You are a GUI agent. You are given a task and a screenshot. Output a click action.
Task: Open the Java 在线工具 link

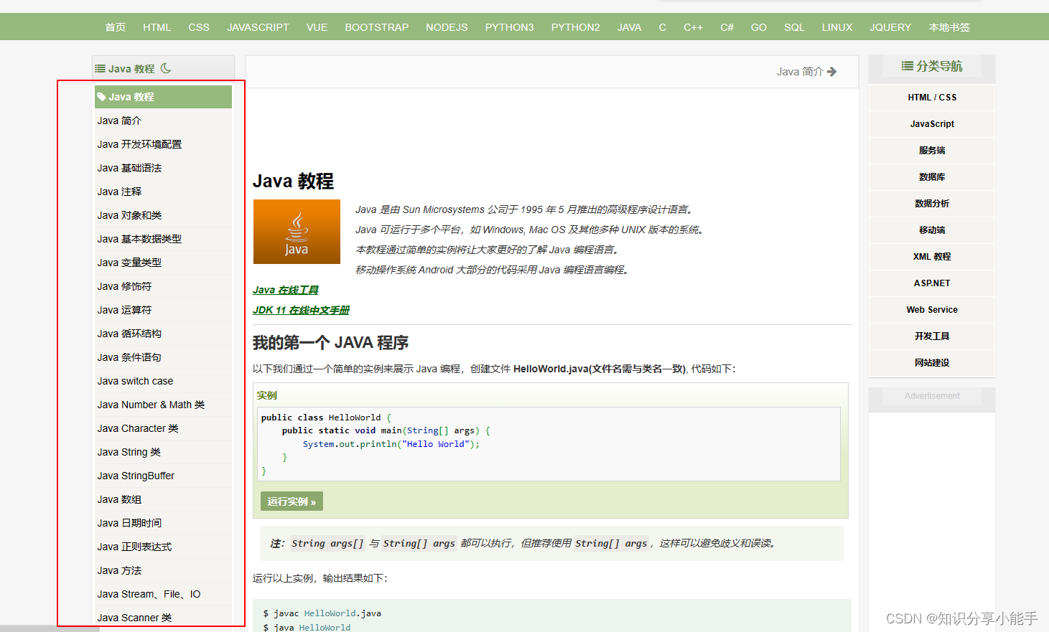tap(285, 290)
